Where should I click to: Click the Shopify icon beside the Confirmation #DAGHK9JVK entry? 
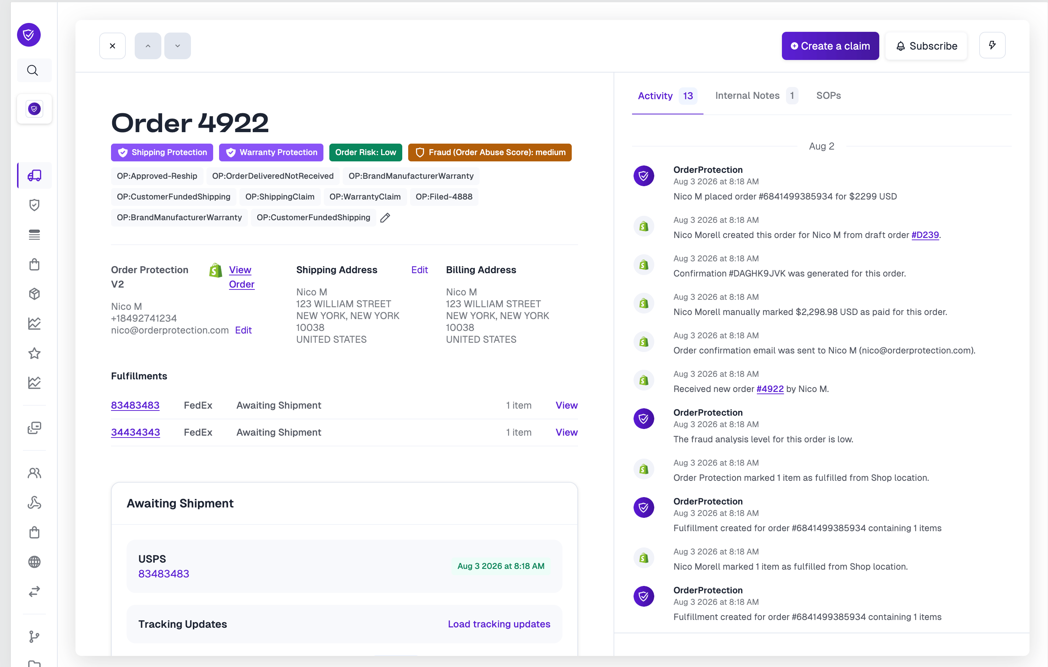(644, 265)
